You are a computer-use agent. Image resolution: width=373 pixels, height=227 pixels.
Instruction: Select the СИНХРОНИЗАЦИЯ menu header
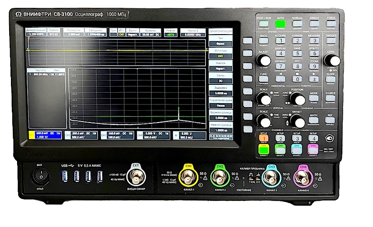tap(220, 31)
